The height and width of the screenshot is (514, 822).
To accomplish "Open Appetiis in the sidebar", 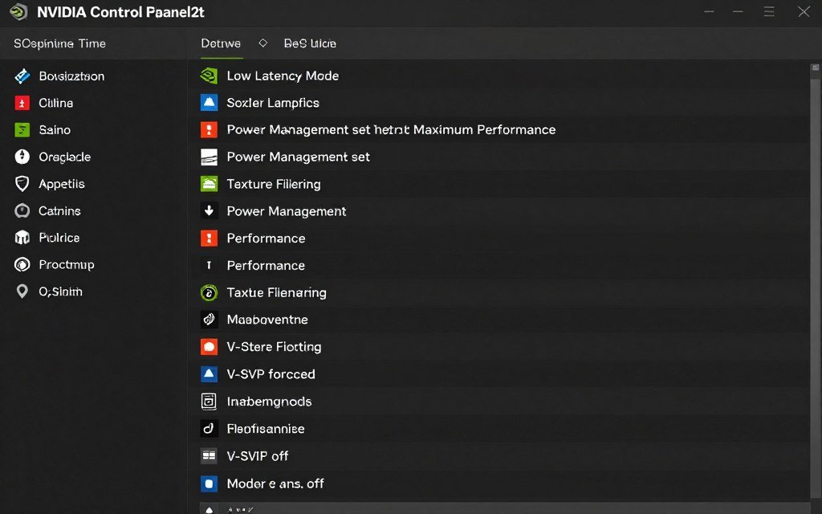I will [63, 183].
